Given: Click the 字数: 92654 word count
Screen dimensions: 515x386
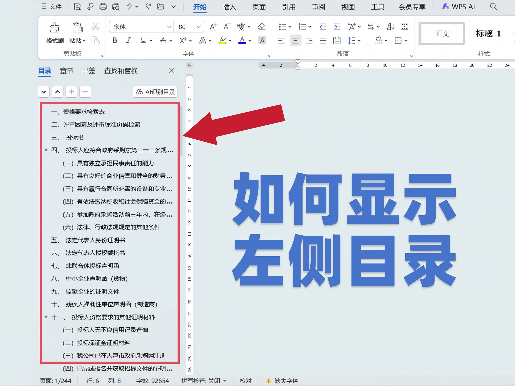Looking at the screenshot, I should 152,381.
